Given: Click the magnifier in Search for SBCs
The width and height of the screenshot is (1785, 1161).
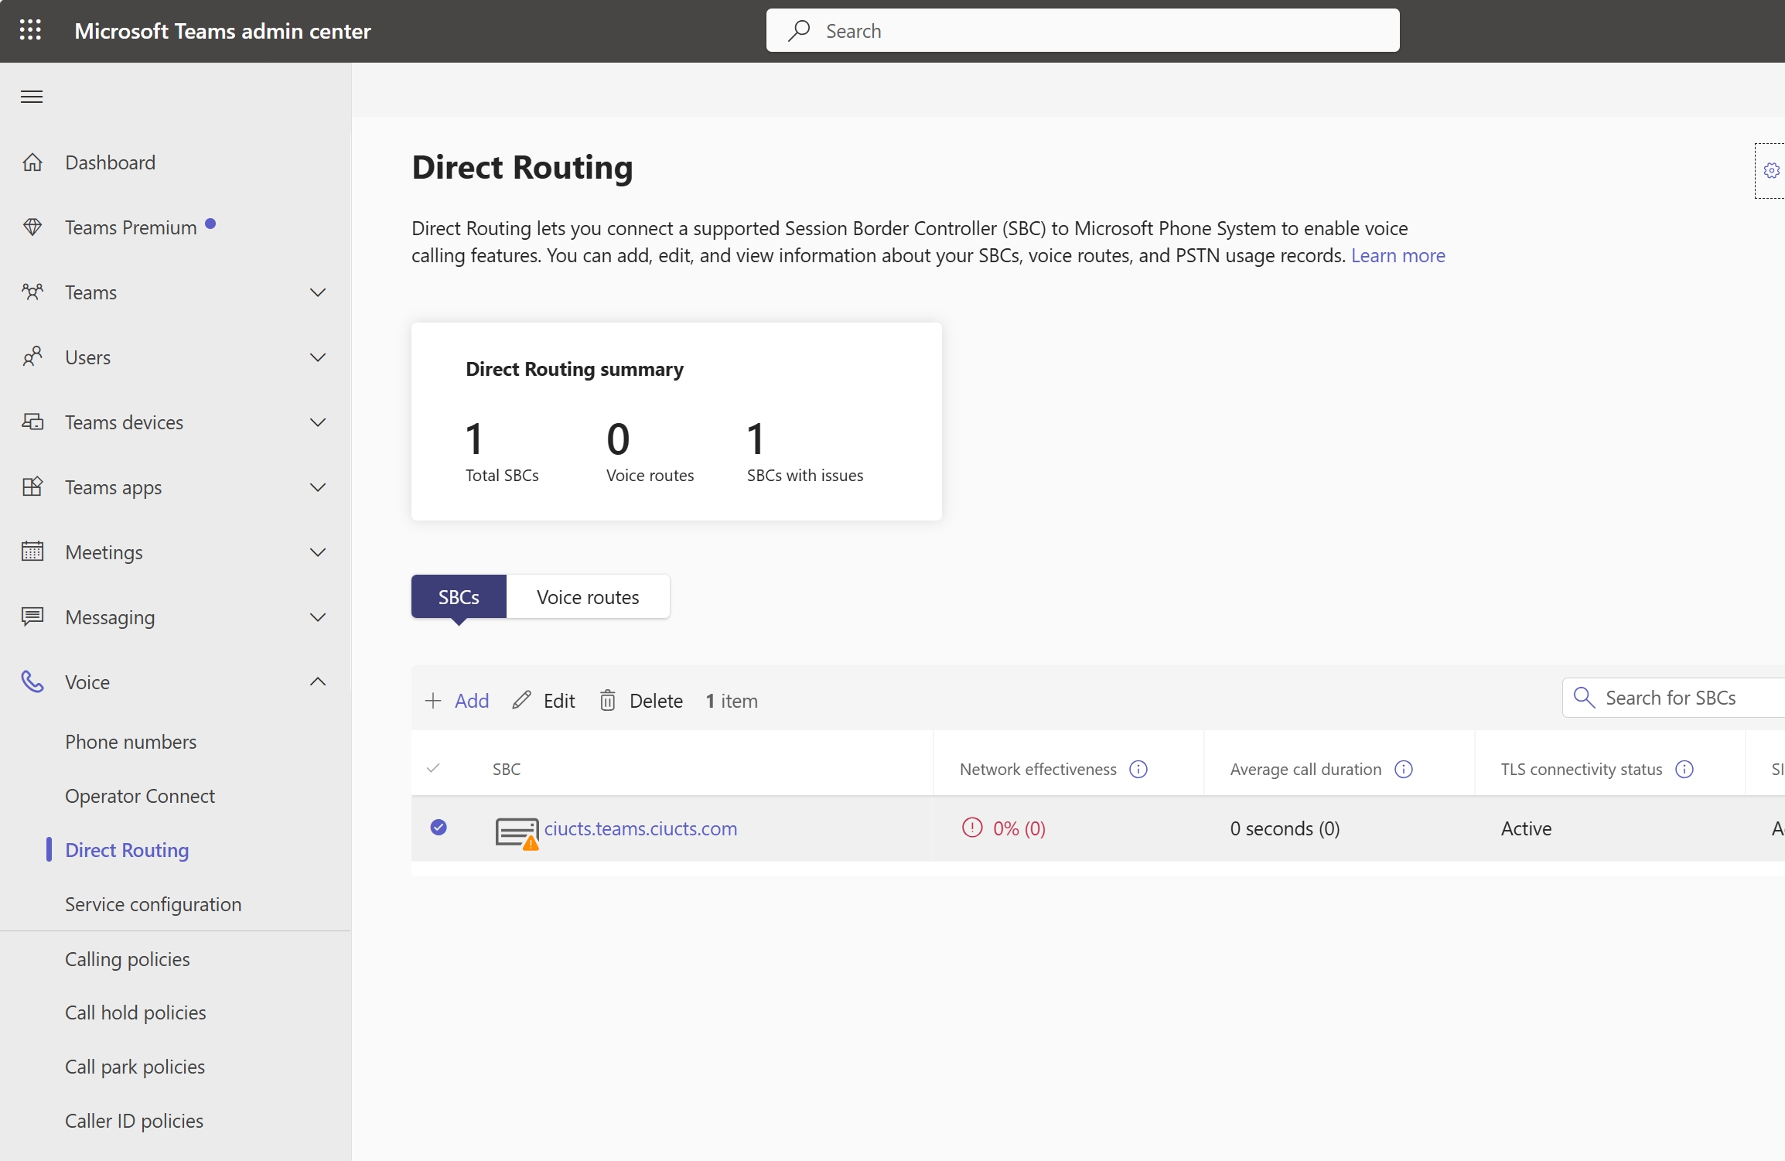Looking at the screenshot, I should [1584, 698].
